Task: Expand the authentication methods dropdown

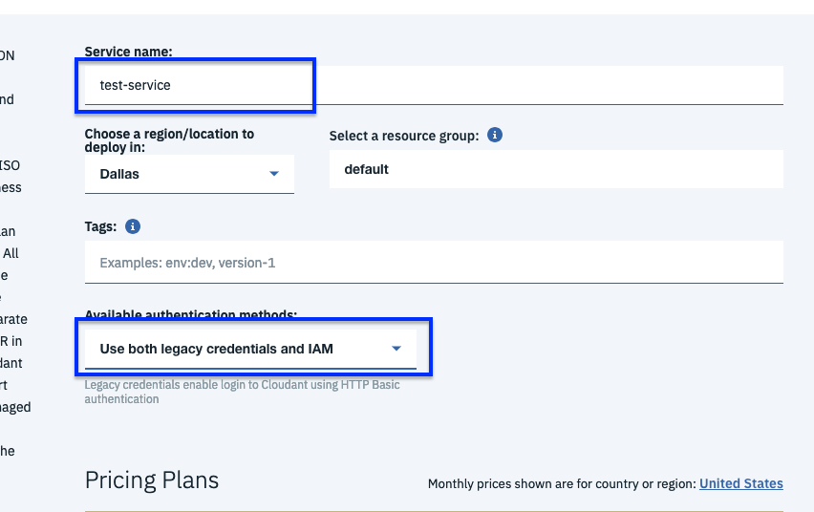Action: (x=250, y=349)
